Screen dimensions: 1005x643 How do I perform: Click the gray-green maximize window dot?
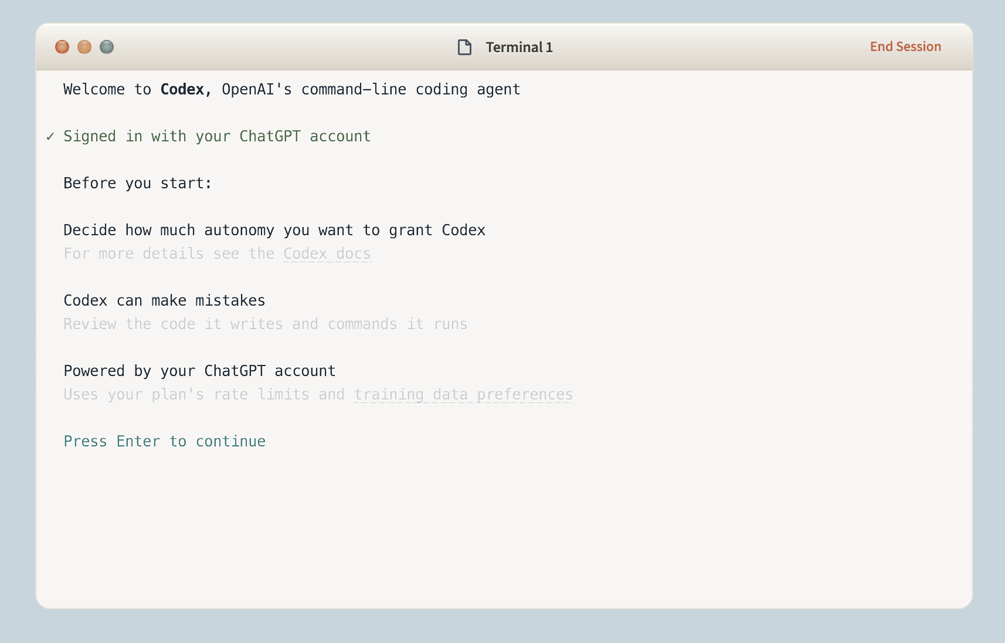tap(107, 47)
